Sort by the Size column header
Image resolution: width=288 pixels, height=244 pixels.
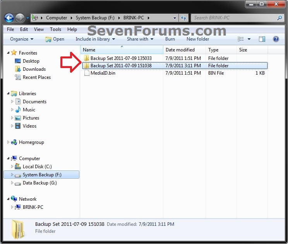252,50
